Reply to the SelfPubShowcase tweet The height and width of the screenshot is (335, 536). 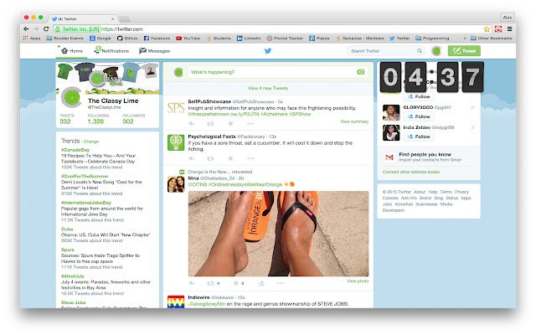tap(192, 123)
